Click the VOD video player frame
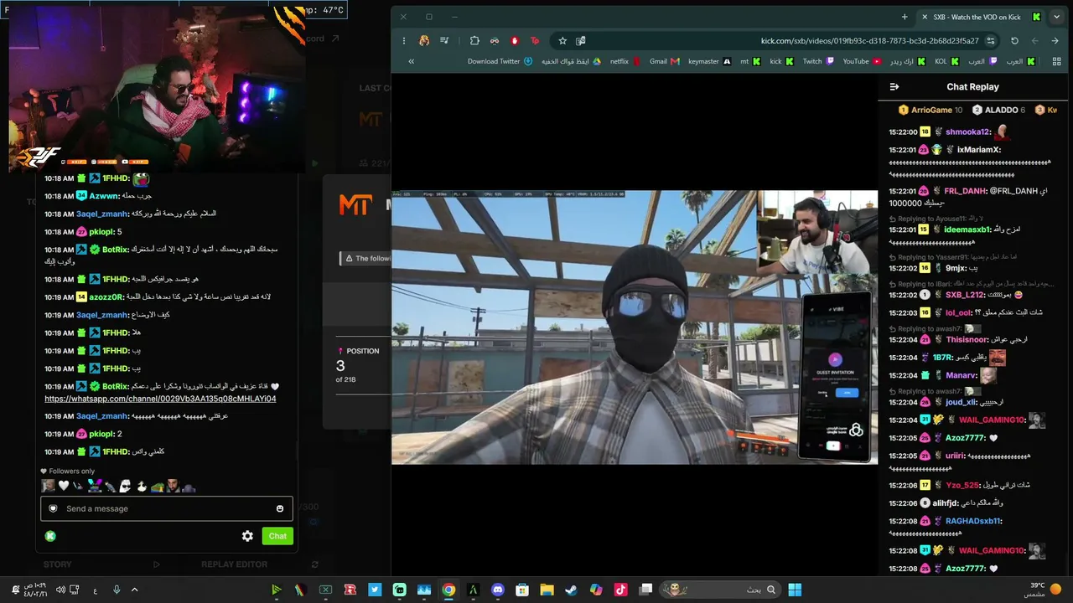 tap(635, 327)
